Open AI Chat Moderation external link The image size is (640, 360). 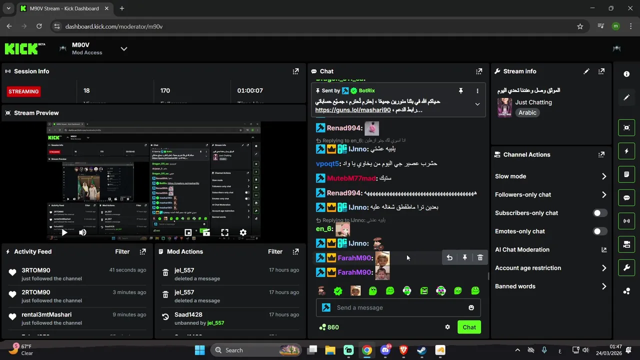[604, 250]
